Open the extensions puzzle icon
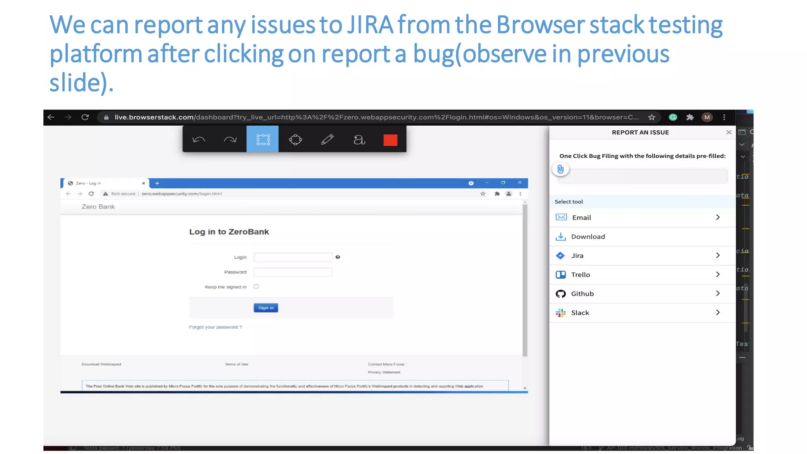Screen dimensions: 807x454 [690, 117]
